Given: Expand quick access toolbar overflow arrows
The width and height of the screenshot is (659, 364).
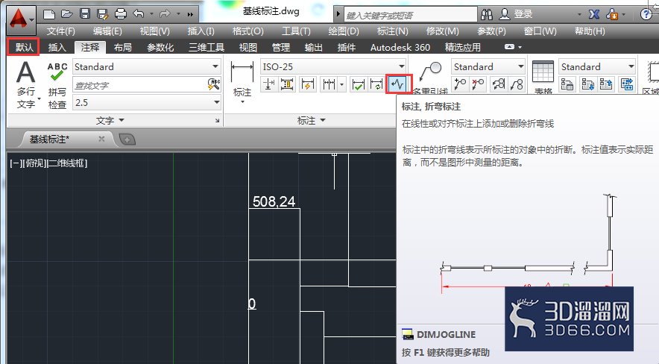Looking at the screenshot, I should pos(190,15).
